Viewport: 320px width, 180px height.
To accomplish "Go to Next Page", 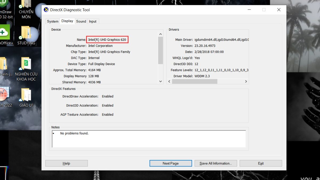I will [171, 163].
